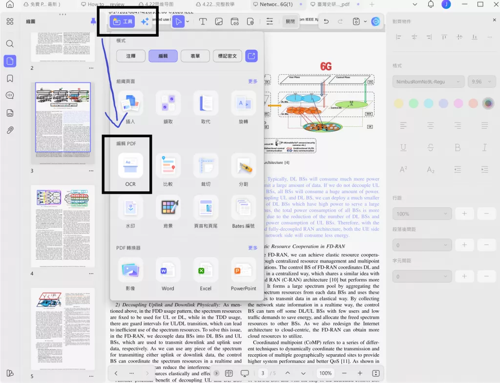Screen dimensions: 500x383
Task: Switch to 注釋 annotation mode
Action: [x=131, y=56]
